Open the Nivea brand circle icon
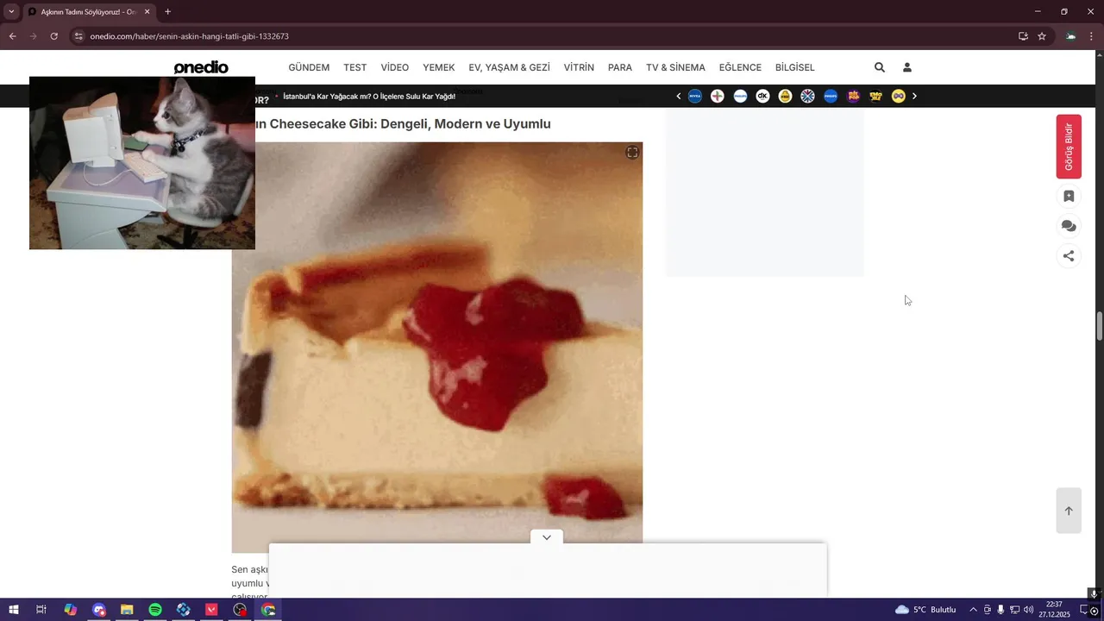1104x621 pixels. [695, 96]
